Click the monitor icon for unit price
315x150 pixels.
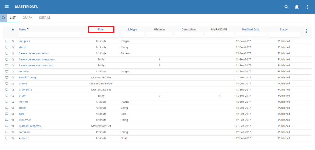7,41
